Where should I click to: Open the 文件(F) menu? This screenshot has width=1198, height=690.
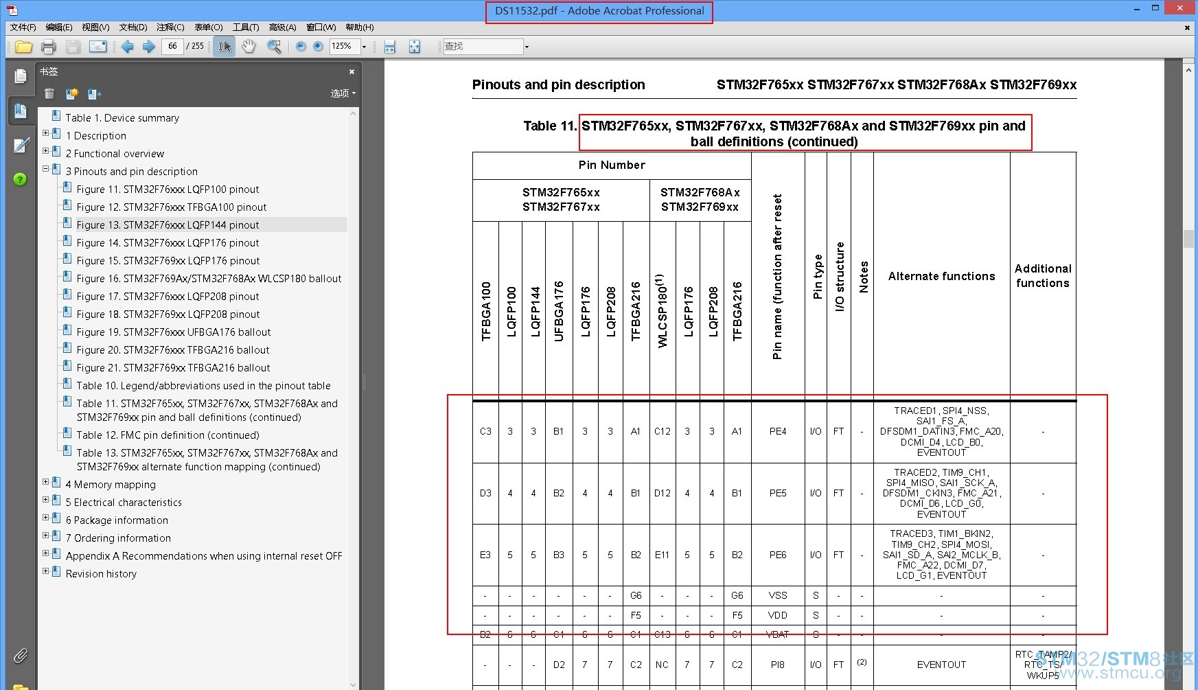point(23,27)
